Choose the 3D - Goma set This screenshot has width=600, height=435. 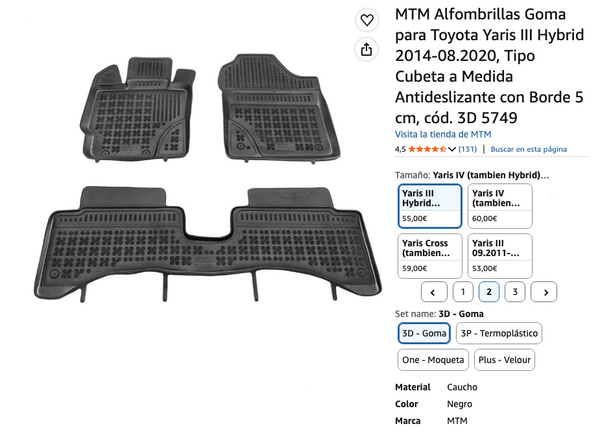[x=424, y=333]
